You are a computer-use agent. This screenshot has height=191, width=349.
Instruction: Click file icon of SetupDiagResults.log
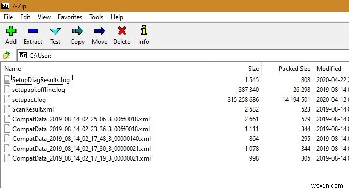[7, 79]
